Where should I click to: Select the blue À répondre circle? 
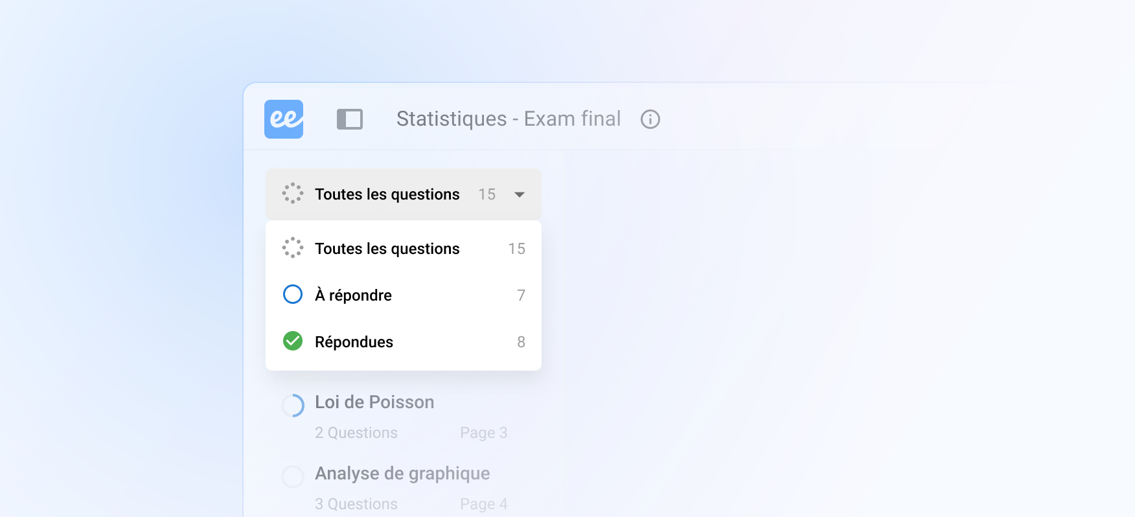293,294
